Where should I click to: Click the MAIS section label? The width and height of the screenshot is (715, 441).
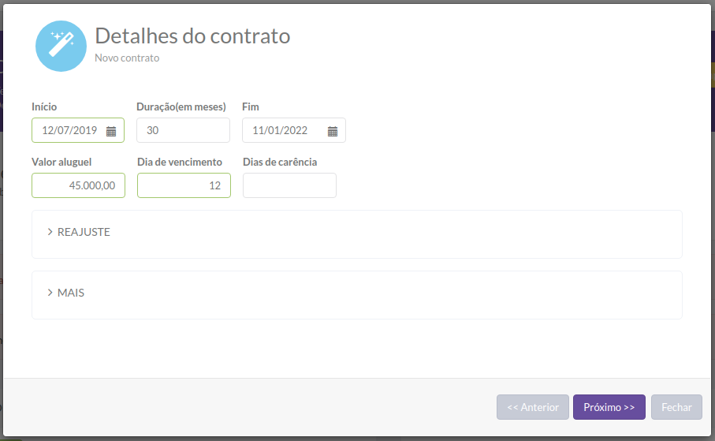coord(71,293)
